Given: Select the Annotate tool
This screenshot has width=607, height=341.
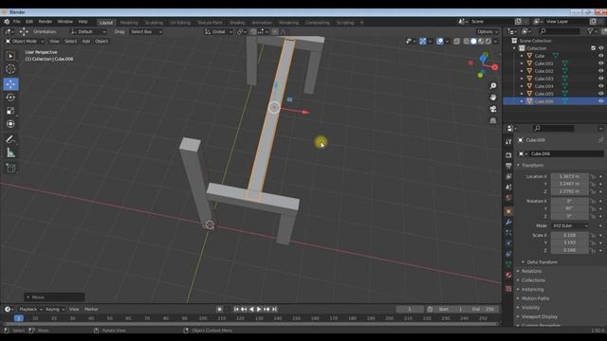Looking at the screenshot, I should [10, 139].
